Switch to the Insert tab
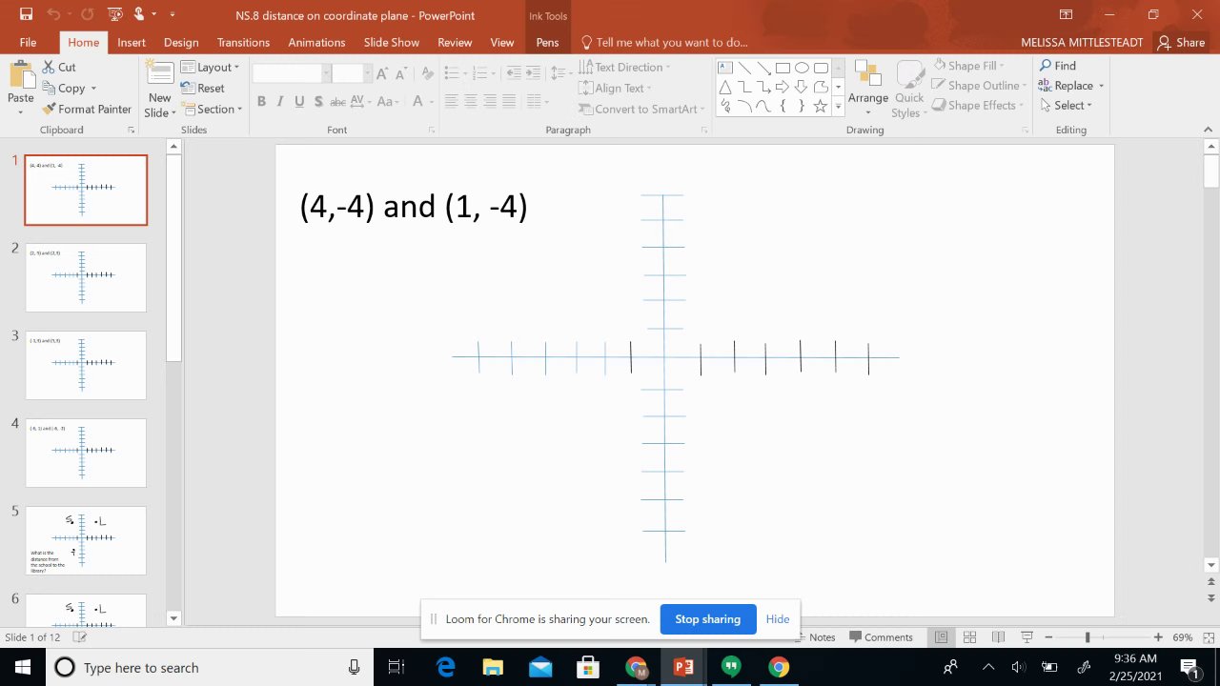The height and width of the screenshot is (686, 1220). click(132, 42)
